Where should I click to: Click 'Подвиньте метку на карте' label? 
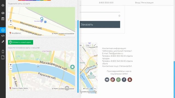coord(19,4)
